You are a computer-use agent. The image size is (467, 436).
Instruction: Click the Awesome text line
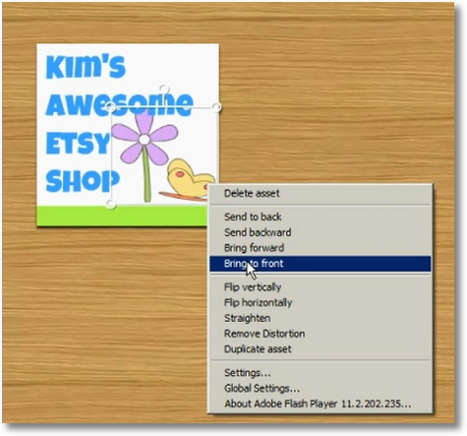coord(119,104)
